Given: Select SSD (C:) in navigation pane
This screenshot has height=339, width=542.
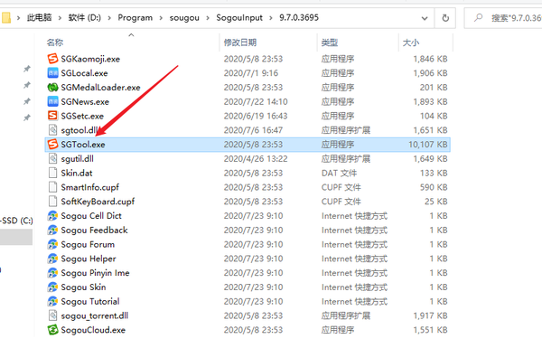Looking at the screenshot, I should [16, 221].
